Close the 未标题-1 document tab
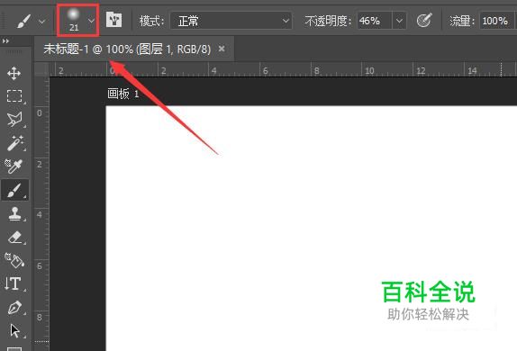The width and height of the screenshot is (517, 351). tap(222, 49)
